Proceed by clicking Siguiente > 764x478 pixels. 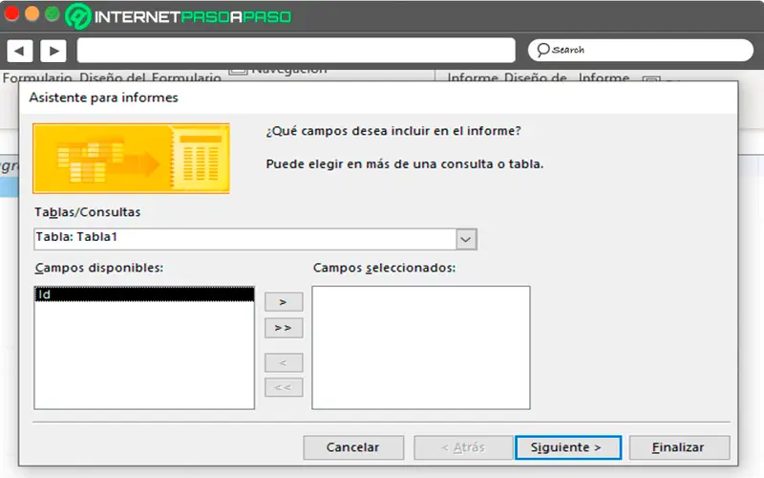click(x=567, y=447)
